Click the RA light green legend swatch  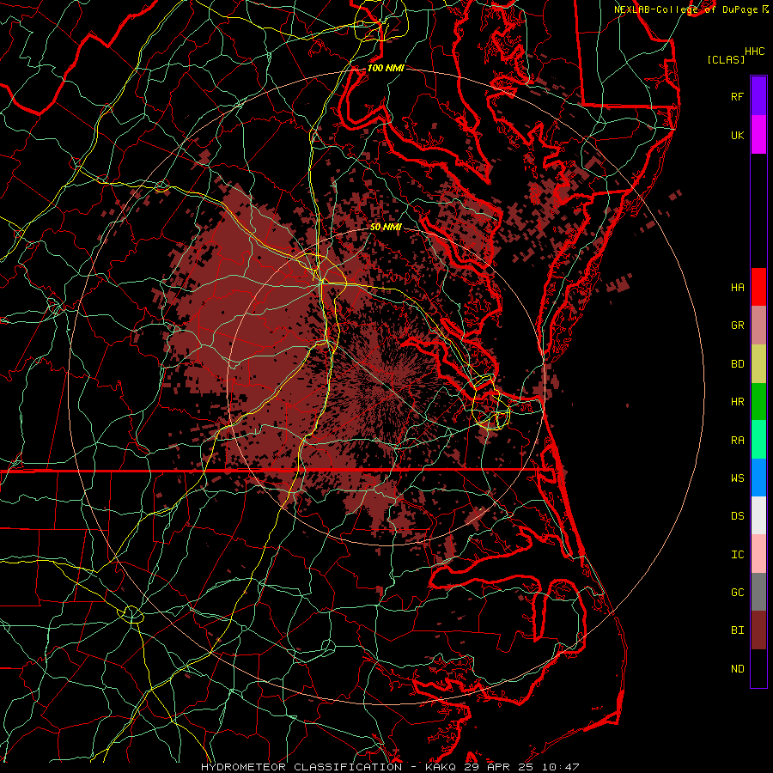[x=758, y=440]
